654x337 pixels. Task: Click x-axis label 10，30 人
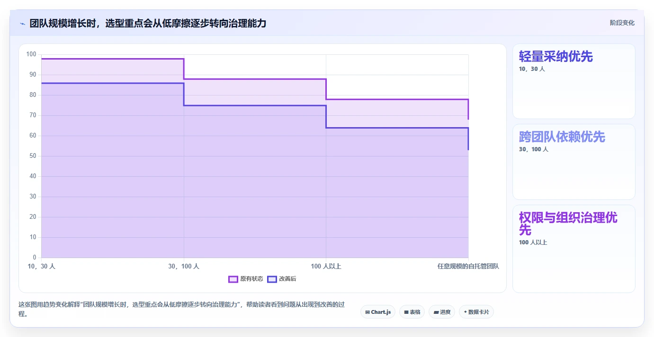[41, 266]
